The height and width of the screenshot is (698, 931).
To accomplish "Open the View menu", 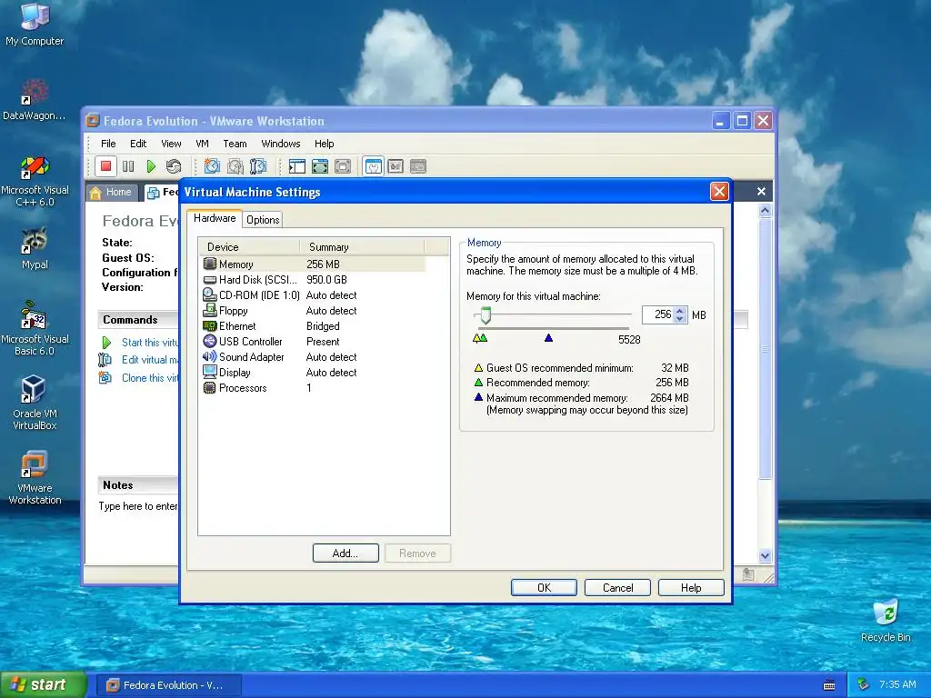I will (x=171, y=144).
